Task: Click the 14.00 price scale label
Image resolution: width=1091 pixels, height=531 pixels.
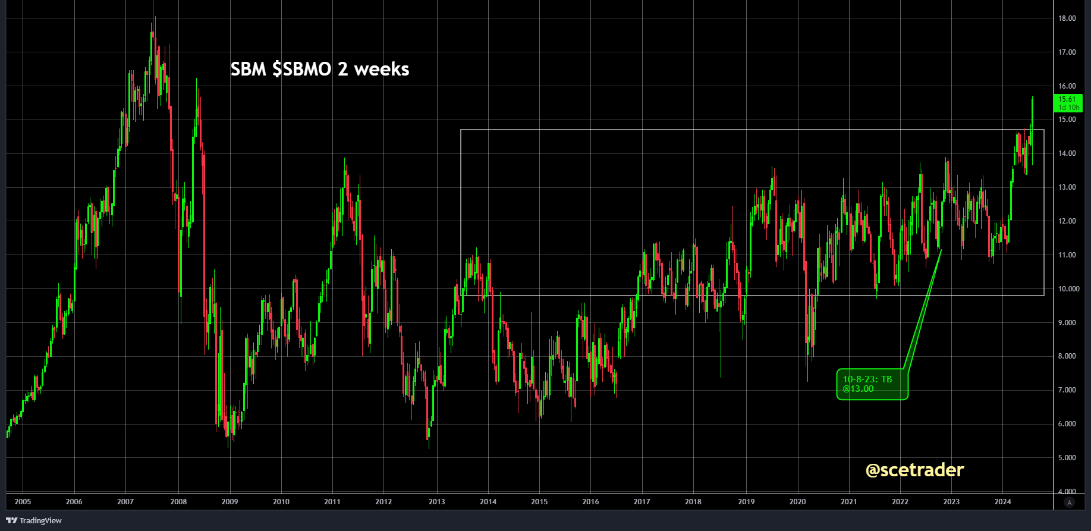Action: 1067,153
